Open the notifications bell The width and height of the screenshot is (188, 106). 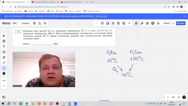click(x=158, y=23)
